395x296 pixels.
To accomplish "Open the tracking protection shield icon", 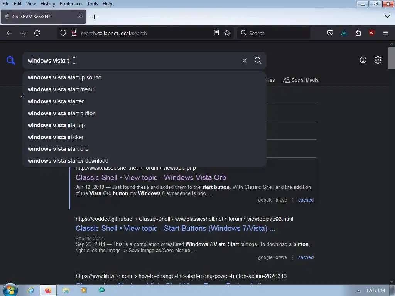I will point(63,33).
